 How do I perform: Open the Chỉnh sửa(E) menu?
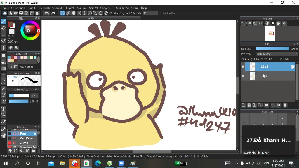pos(19,8)
